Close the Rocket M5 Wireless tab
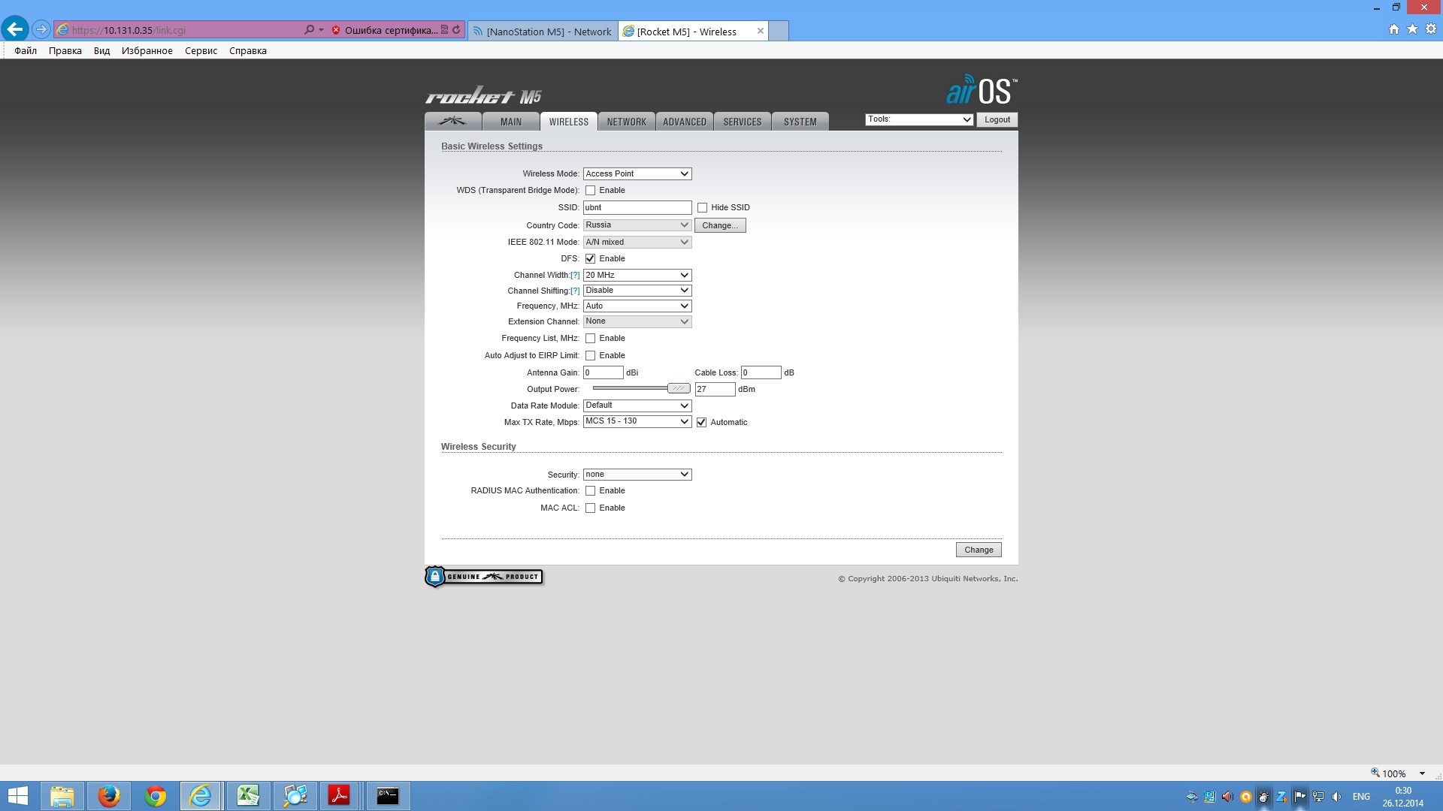The width and height of the screenshot is (1443, 811). (761, 31)
